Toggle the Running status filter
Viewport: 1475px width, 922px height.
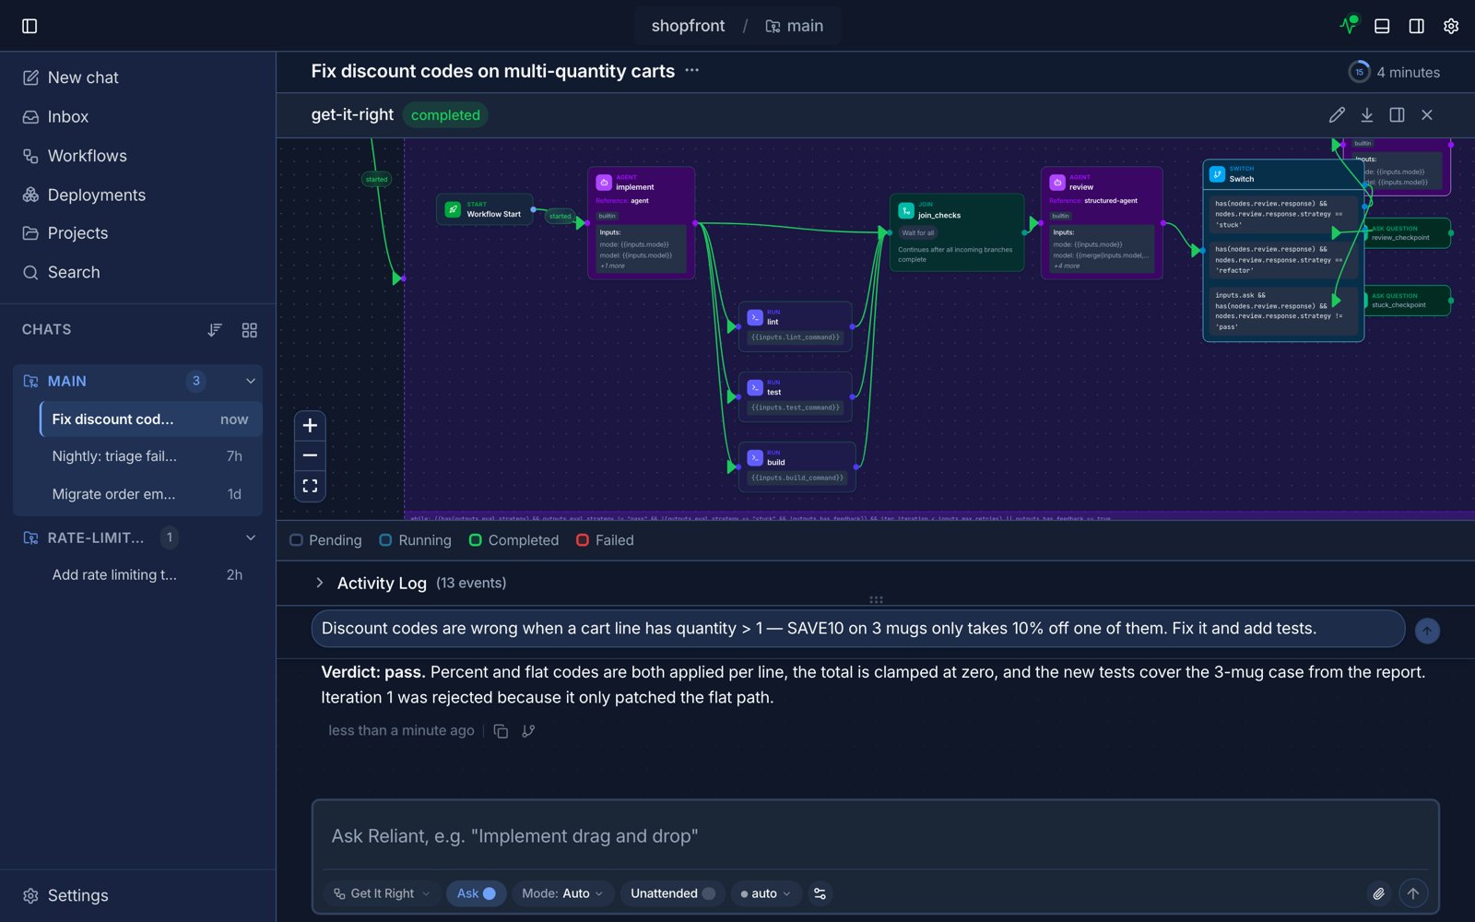[x=416, y=540]
